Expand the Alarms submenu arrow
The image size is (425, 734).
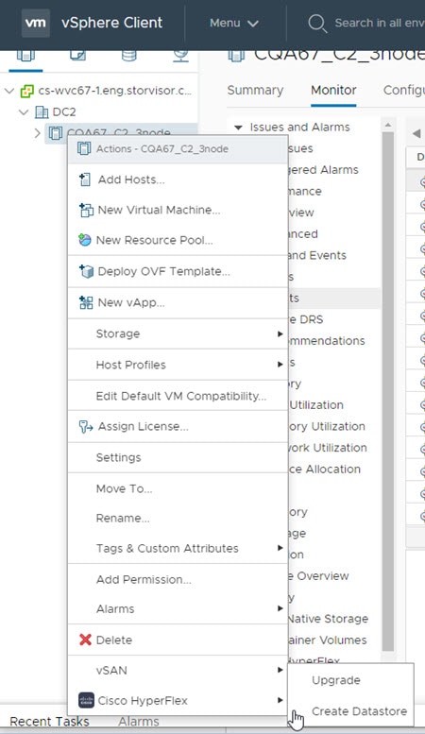point(280,608)
